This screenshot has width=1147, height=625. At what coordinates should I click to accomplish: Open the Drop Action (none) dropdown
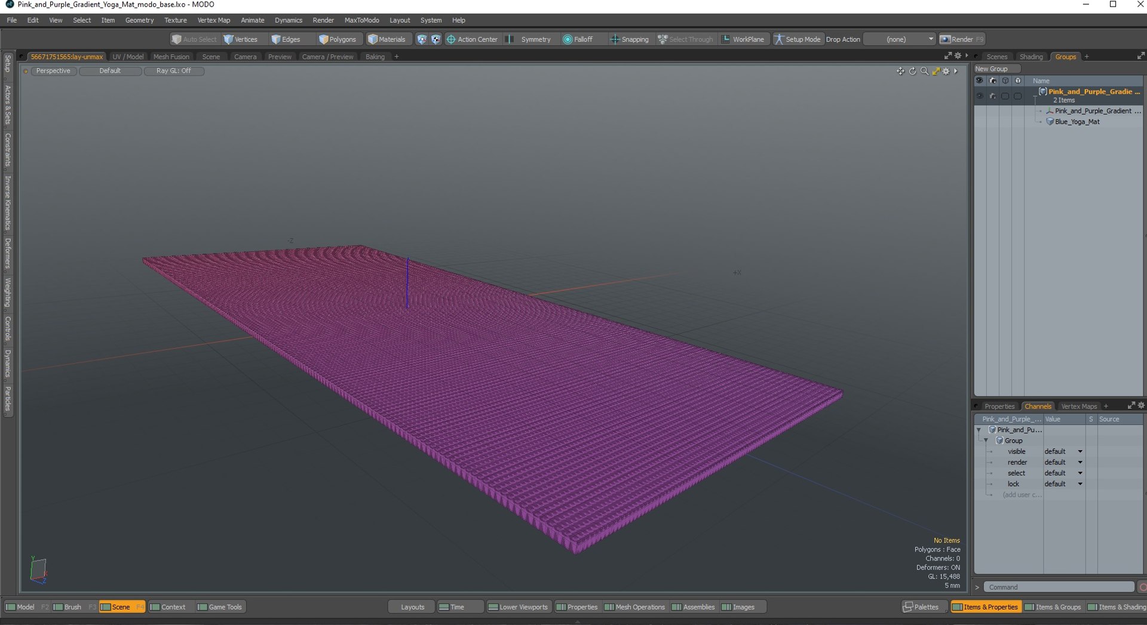coord(900,39)
